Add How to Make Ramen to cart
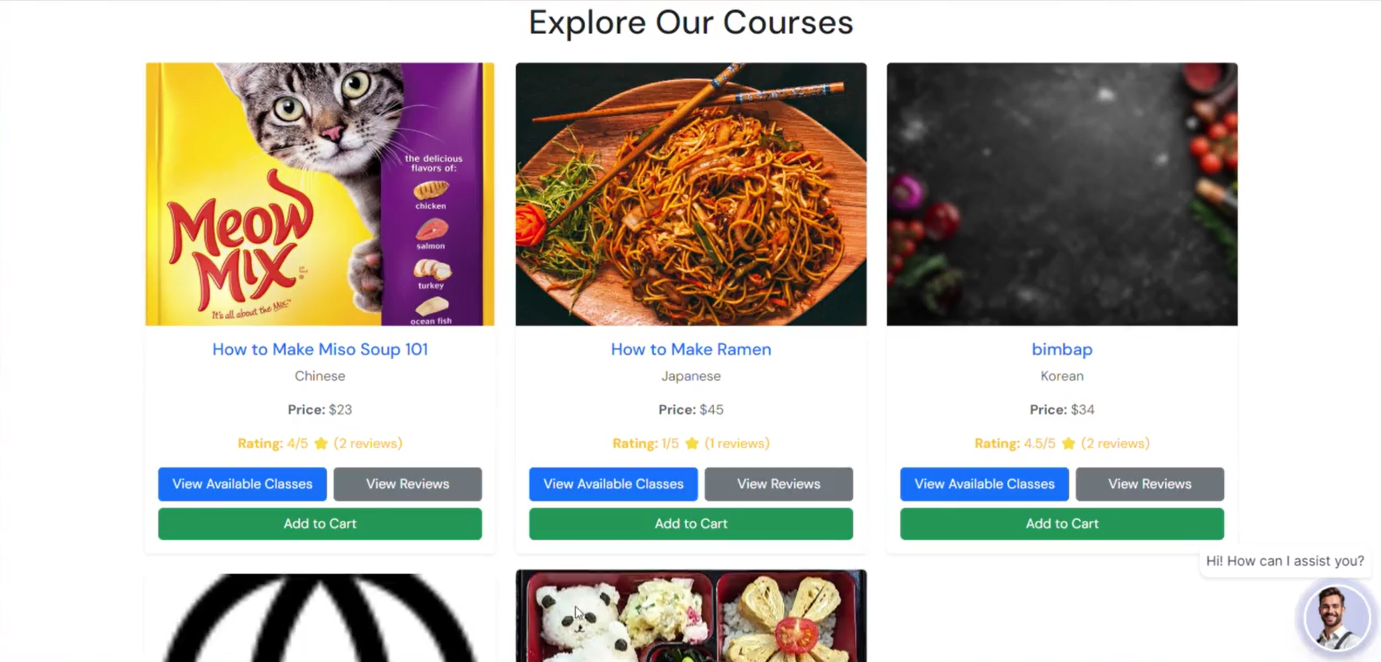The height and width of the screenshot is (662, 1381). point(691,523)
